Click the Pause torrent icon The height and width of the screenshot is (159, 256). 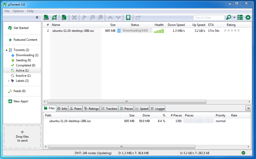[92, 17]
